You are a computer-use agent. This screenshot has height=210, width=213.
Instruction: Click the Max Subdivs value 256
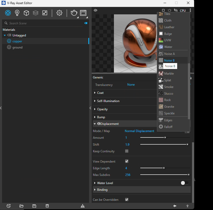[128, 175]
